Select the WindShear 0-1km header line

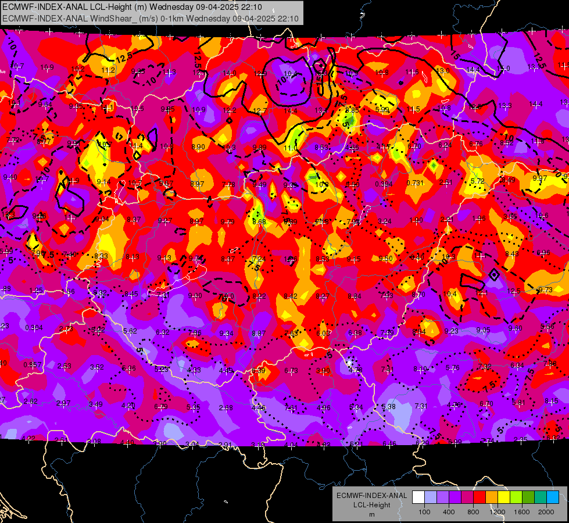pos(150,19)
